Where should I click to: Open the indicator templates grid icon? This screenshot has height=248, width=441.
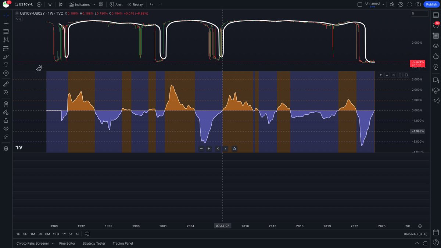point(101,4)
